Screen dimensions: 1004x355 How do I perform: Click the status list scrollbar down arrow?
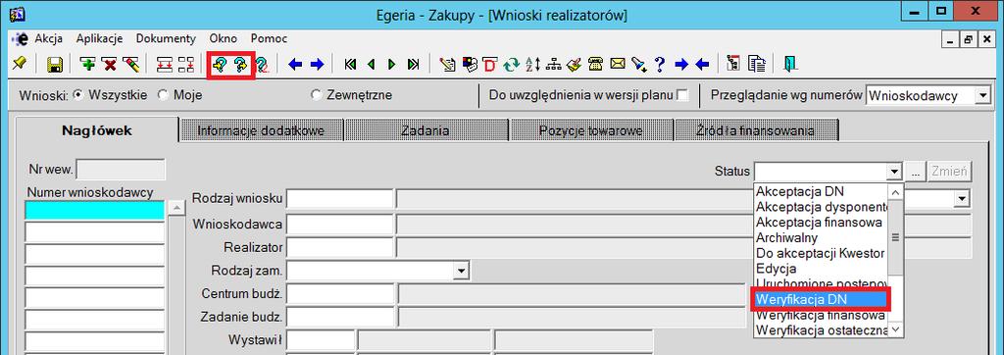(895, 330)
